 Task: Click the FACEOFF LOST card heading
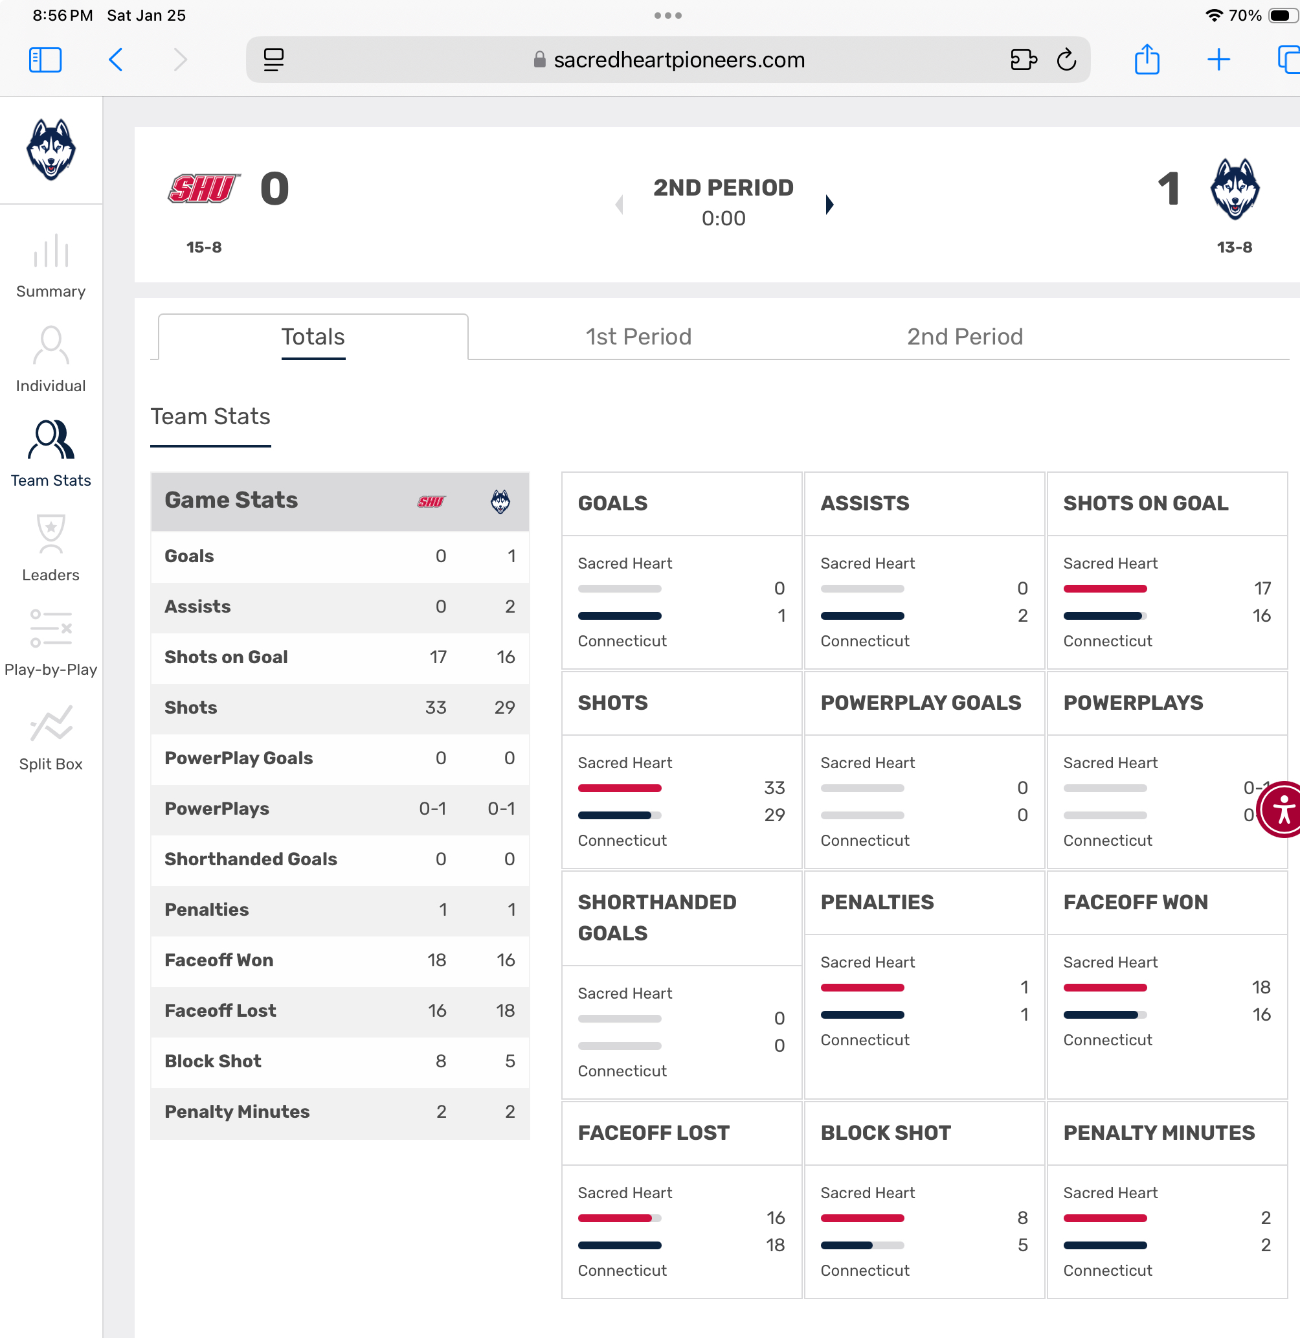click(x=653, y=1133)
